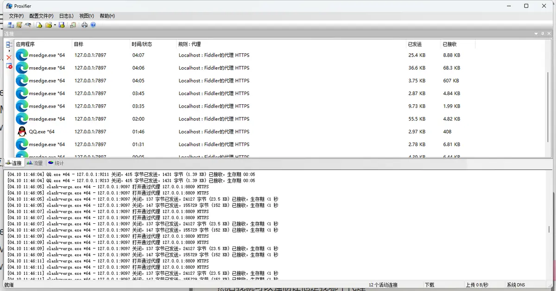Screen dimensions: 556x291
Task: Sort by the 已发送 column header
Action: point(423,44)
